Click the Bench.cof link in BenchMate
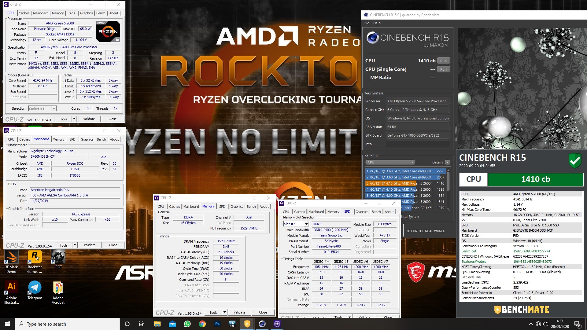Image resolution: width=587 pixels, height=330 pixels. click(x=469, y=251)
